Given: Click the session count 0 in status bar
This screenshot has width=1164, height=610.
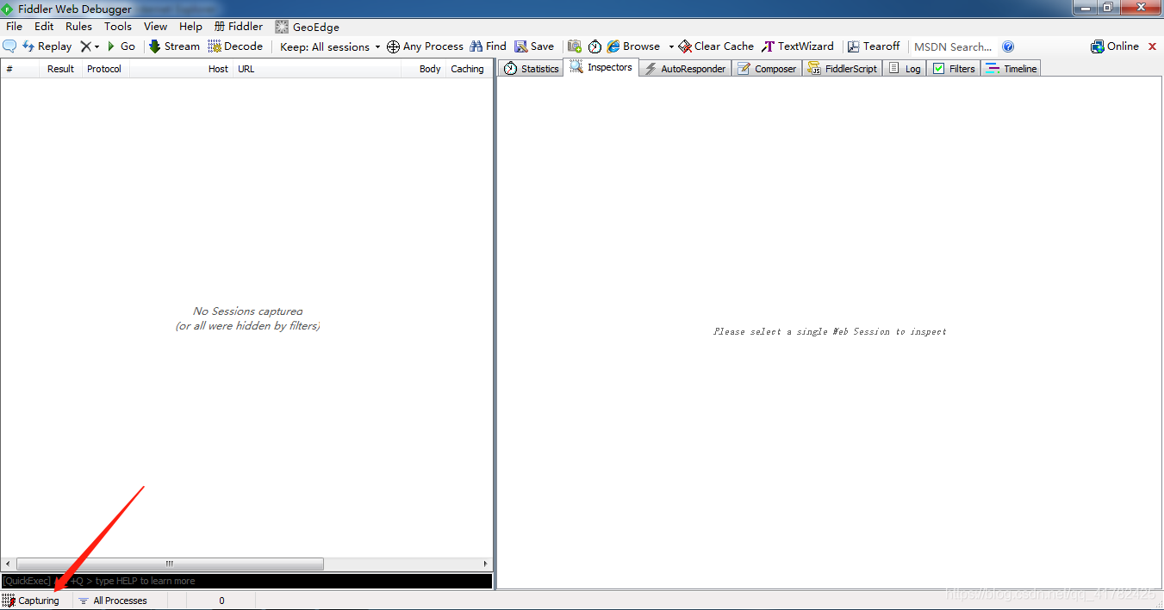Looking at the screenshot, I should tap(221, 601).
